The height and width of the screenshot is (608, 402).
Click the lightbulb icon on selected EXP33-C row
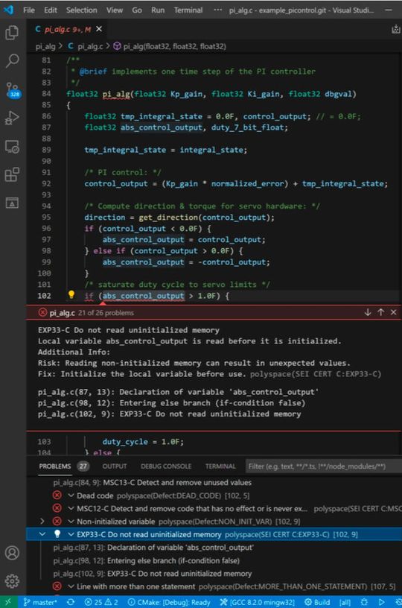click(57, 534)
